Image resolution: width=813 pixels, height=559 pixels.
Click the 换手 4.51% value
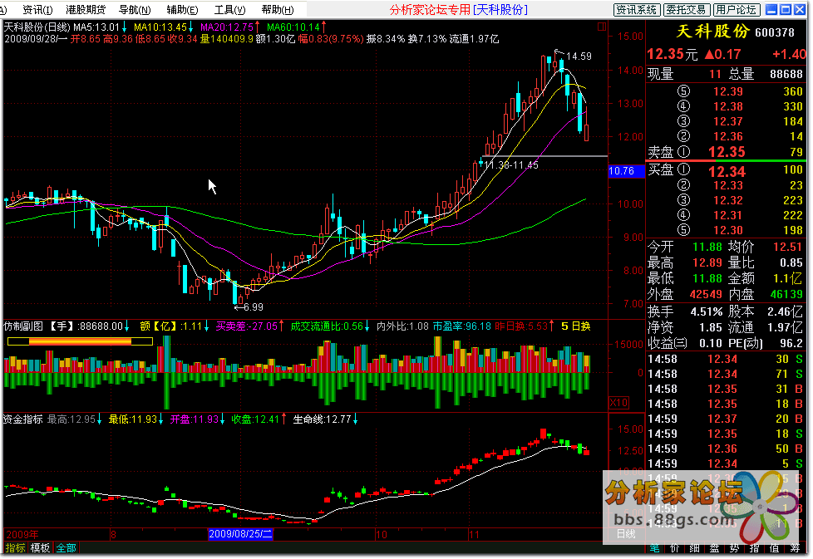[707, 311]
